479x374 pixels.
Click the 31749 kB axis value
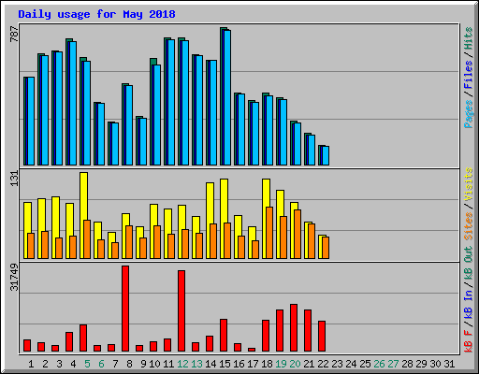[x=14, y=277]
